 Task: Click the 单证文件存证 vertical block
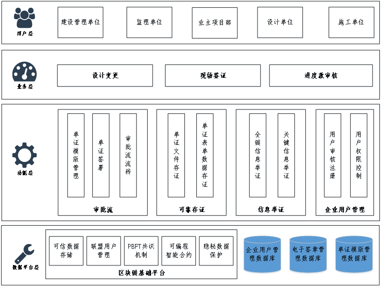pyautogui.click(x=177, y=156)
